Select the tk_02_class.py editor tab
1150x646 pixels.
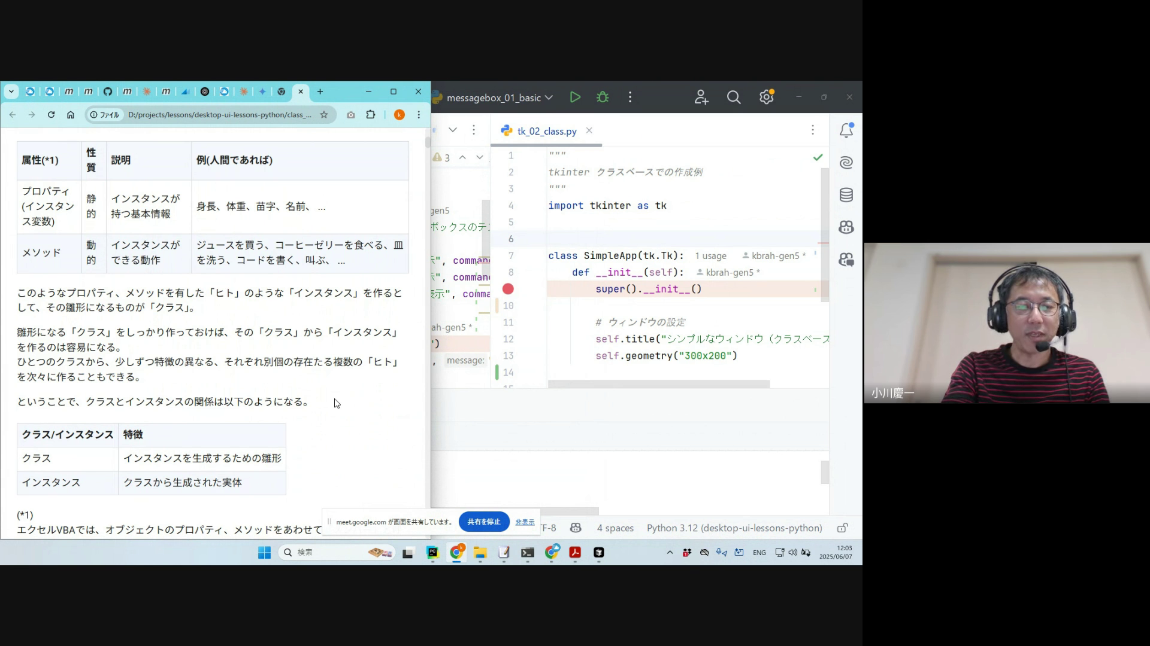click(x=546, y=131)
